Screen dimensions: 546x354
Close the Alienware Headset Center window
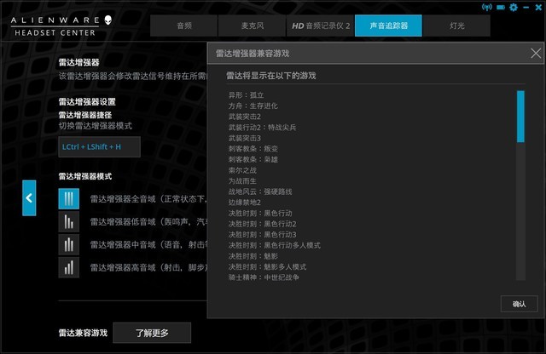[538, 8]
